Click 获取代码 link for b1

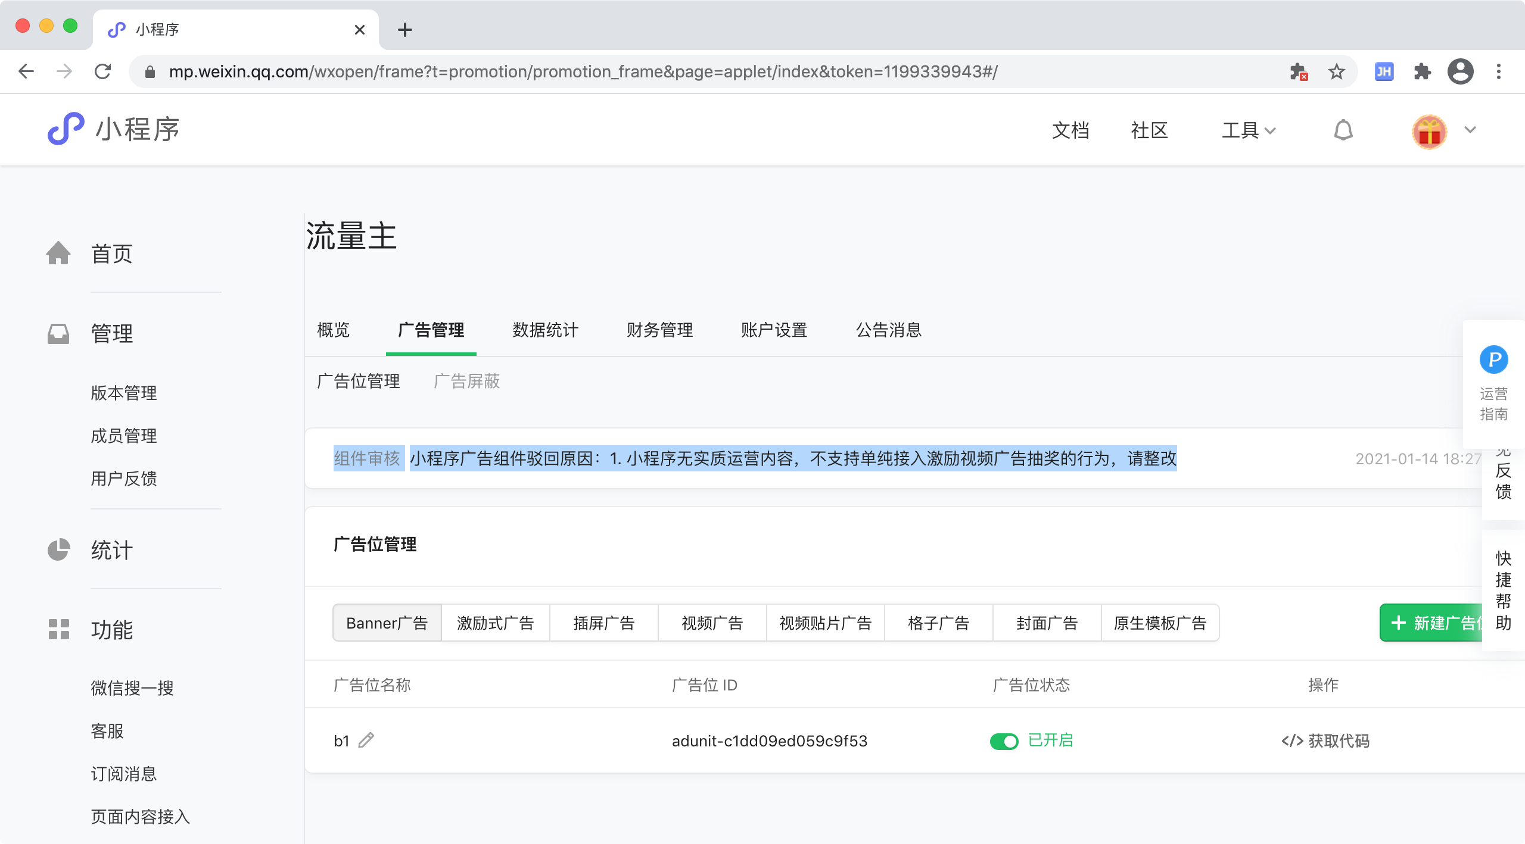pos(1326,741)
